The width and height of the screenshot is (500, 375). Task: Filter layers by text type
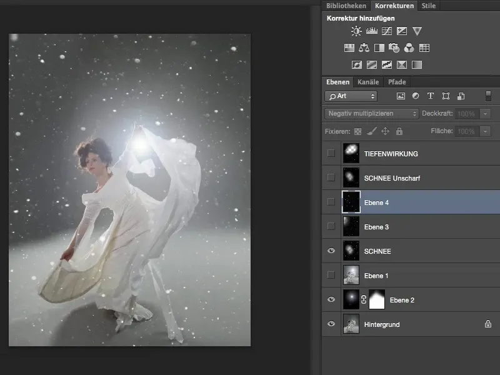431,96
